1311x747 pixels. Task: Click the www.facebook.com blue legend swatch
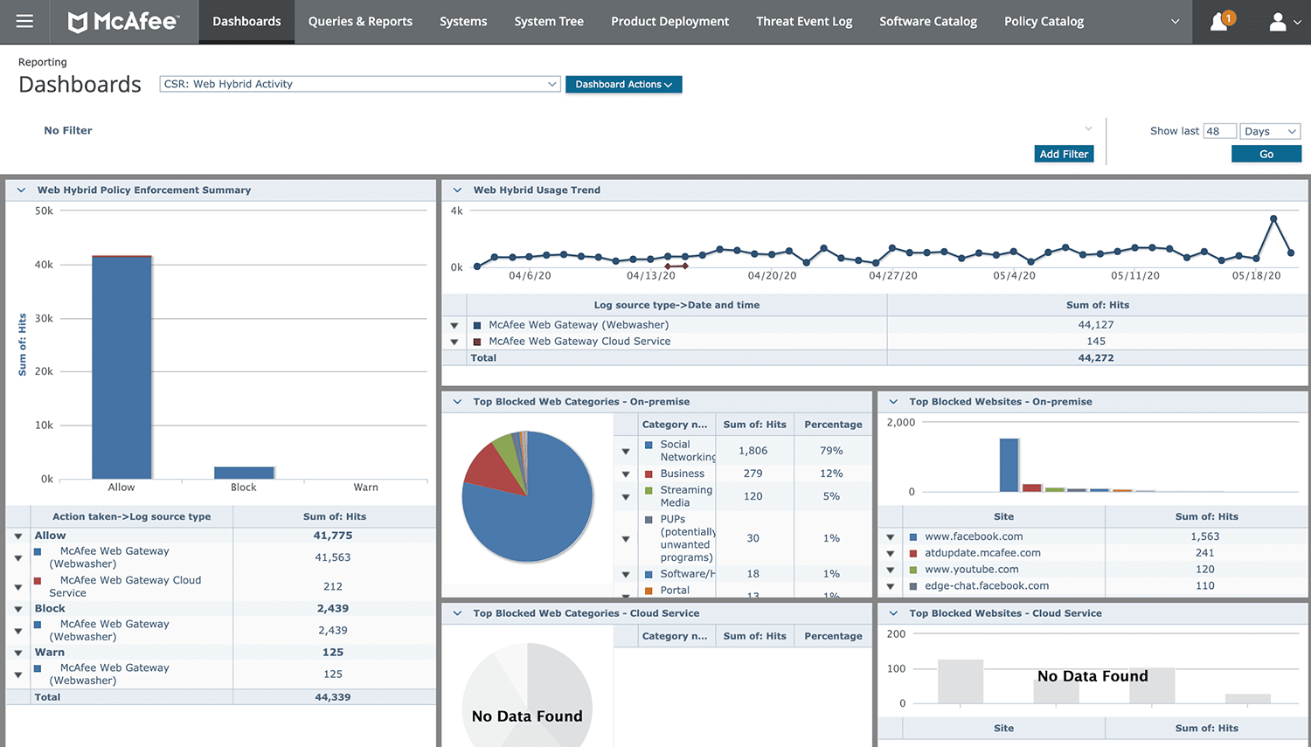(913, 536)
